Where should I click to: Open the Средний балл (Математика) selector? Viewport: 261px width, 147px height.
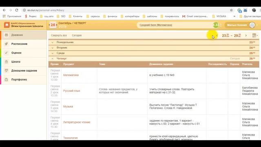pos(179,25)
